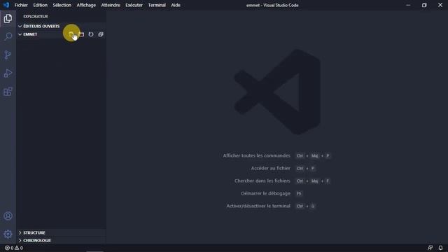The width and height of the screenshot is (448, 252).
Task: Click the EXPLORATEUR panel title
Action: point(36,17)
